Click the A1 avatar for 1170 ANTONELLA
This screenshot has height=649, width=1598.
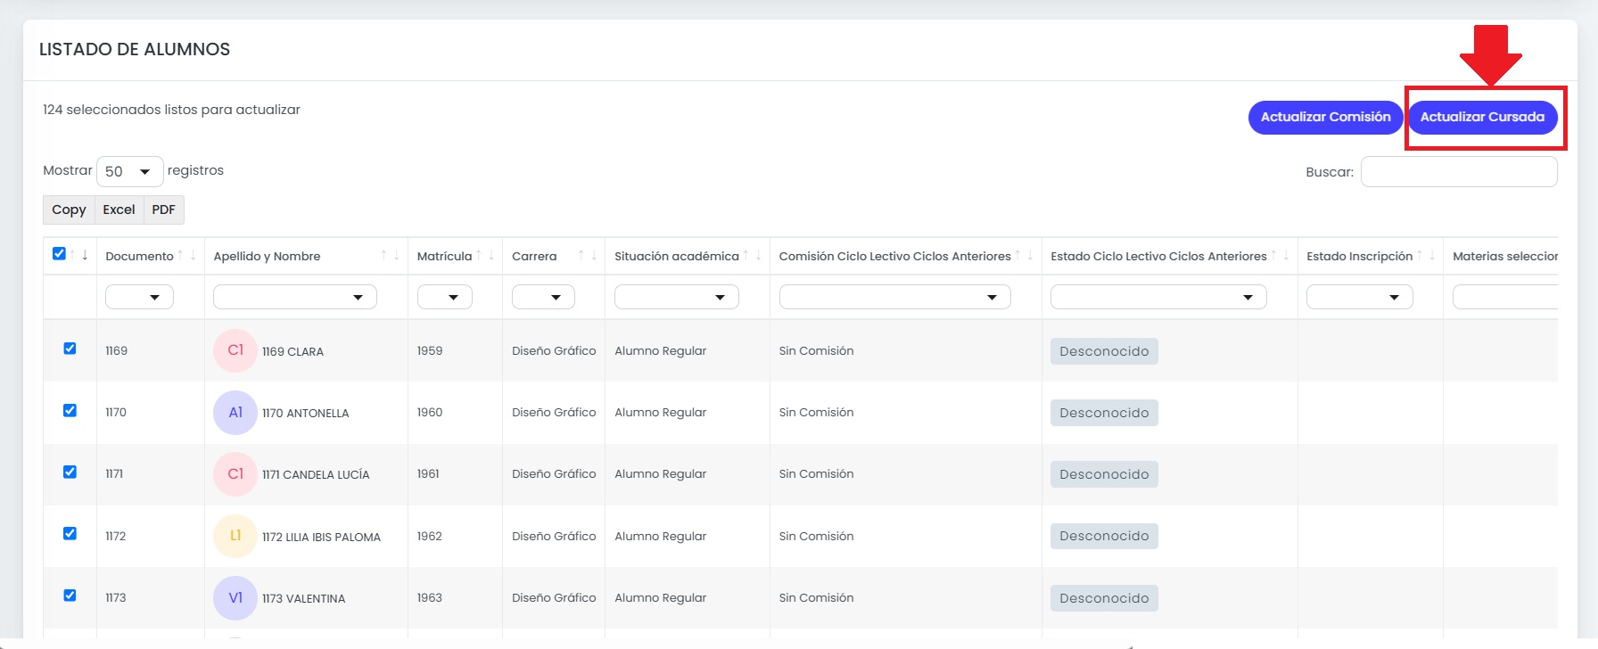(235, 413)
